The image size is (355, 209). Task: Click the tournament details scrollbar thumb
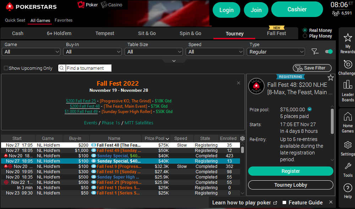tap(332, 121)
